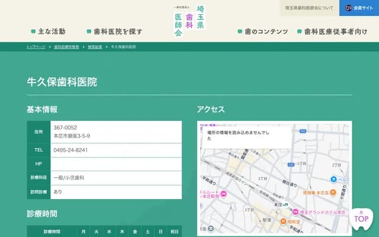Open the 会員サイト button

coord(359,8)
